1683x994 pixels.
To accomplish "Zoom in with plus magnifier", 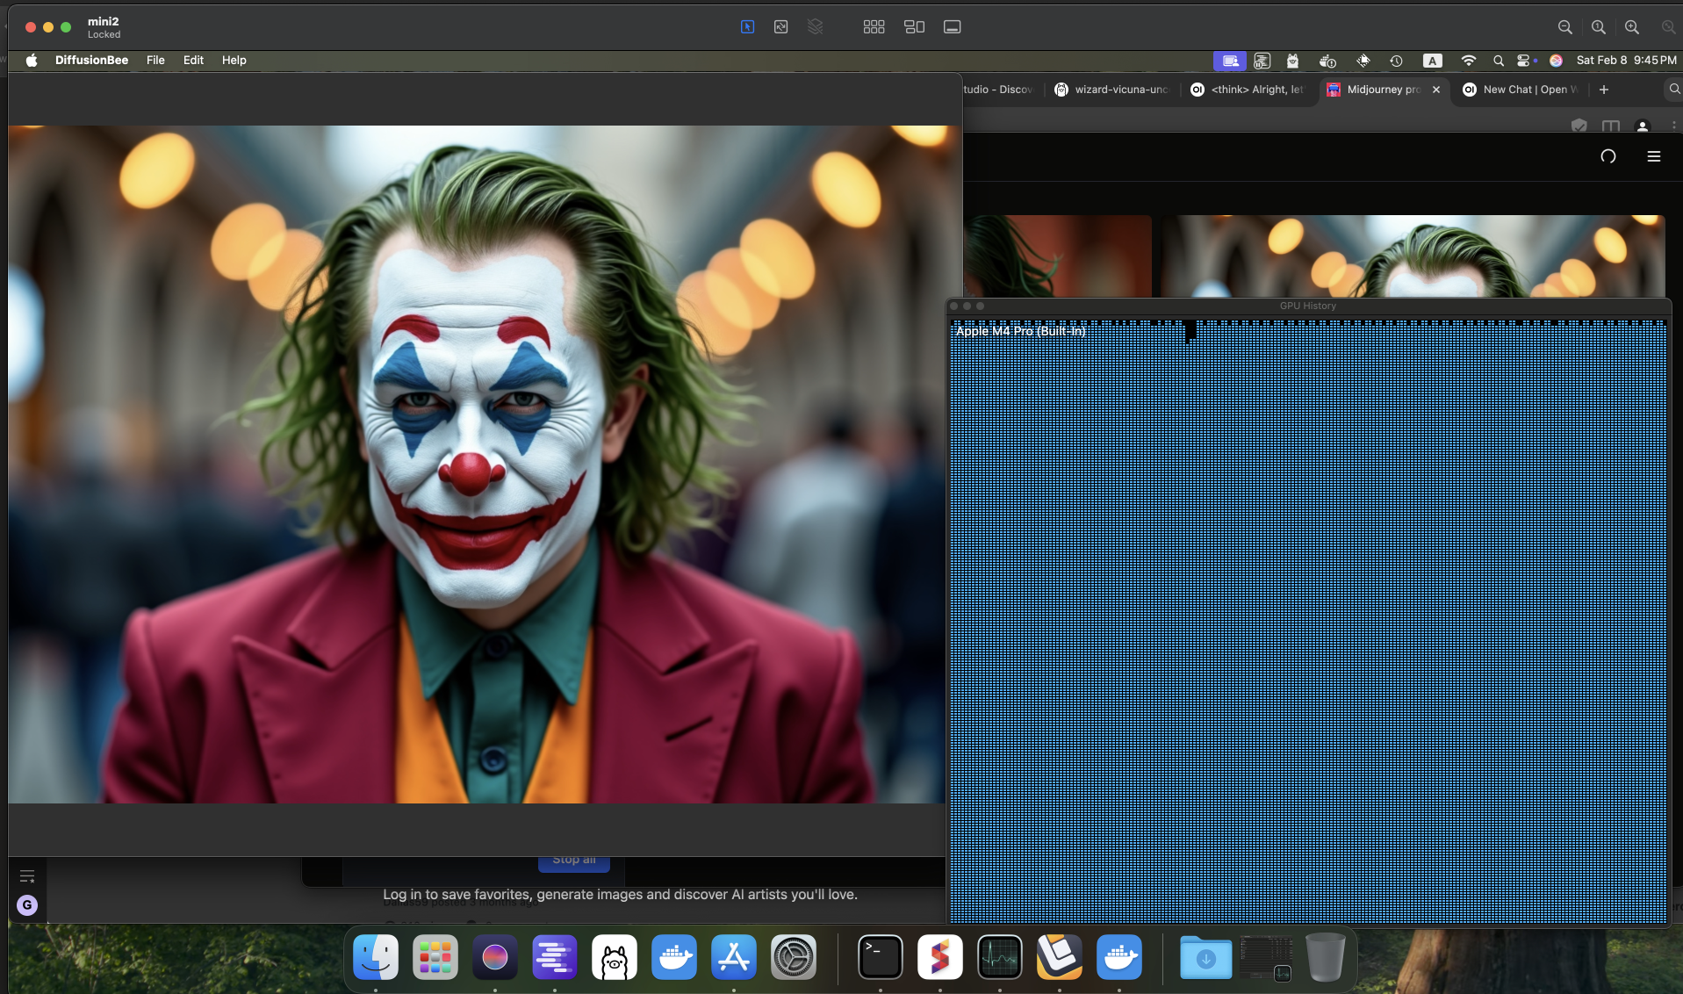I will (x=1632, y=27).
